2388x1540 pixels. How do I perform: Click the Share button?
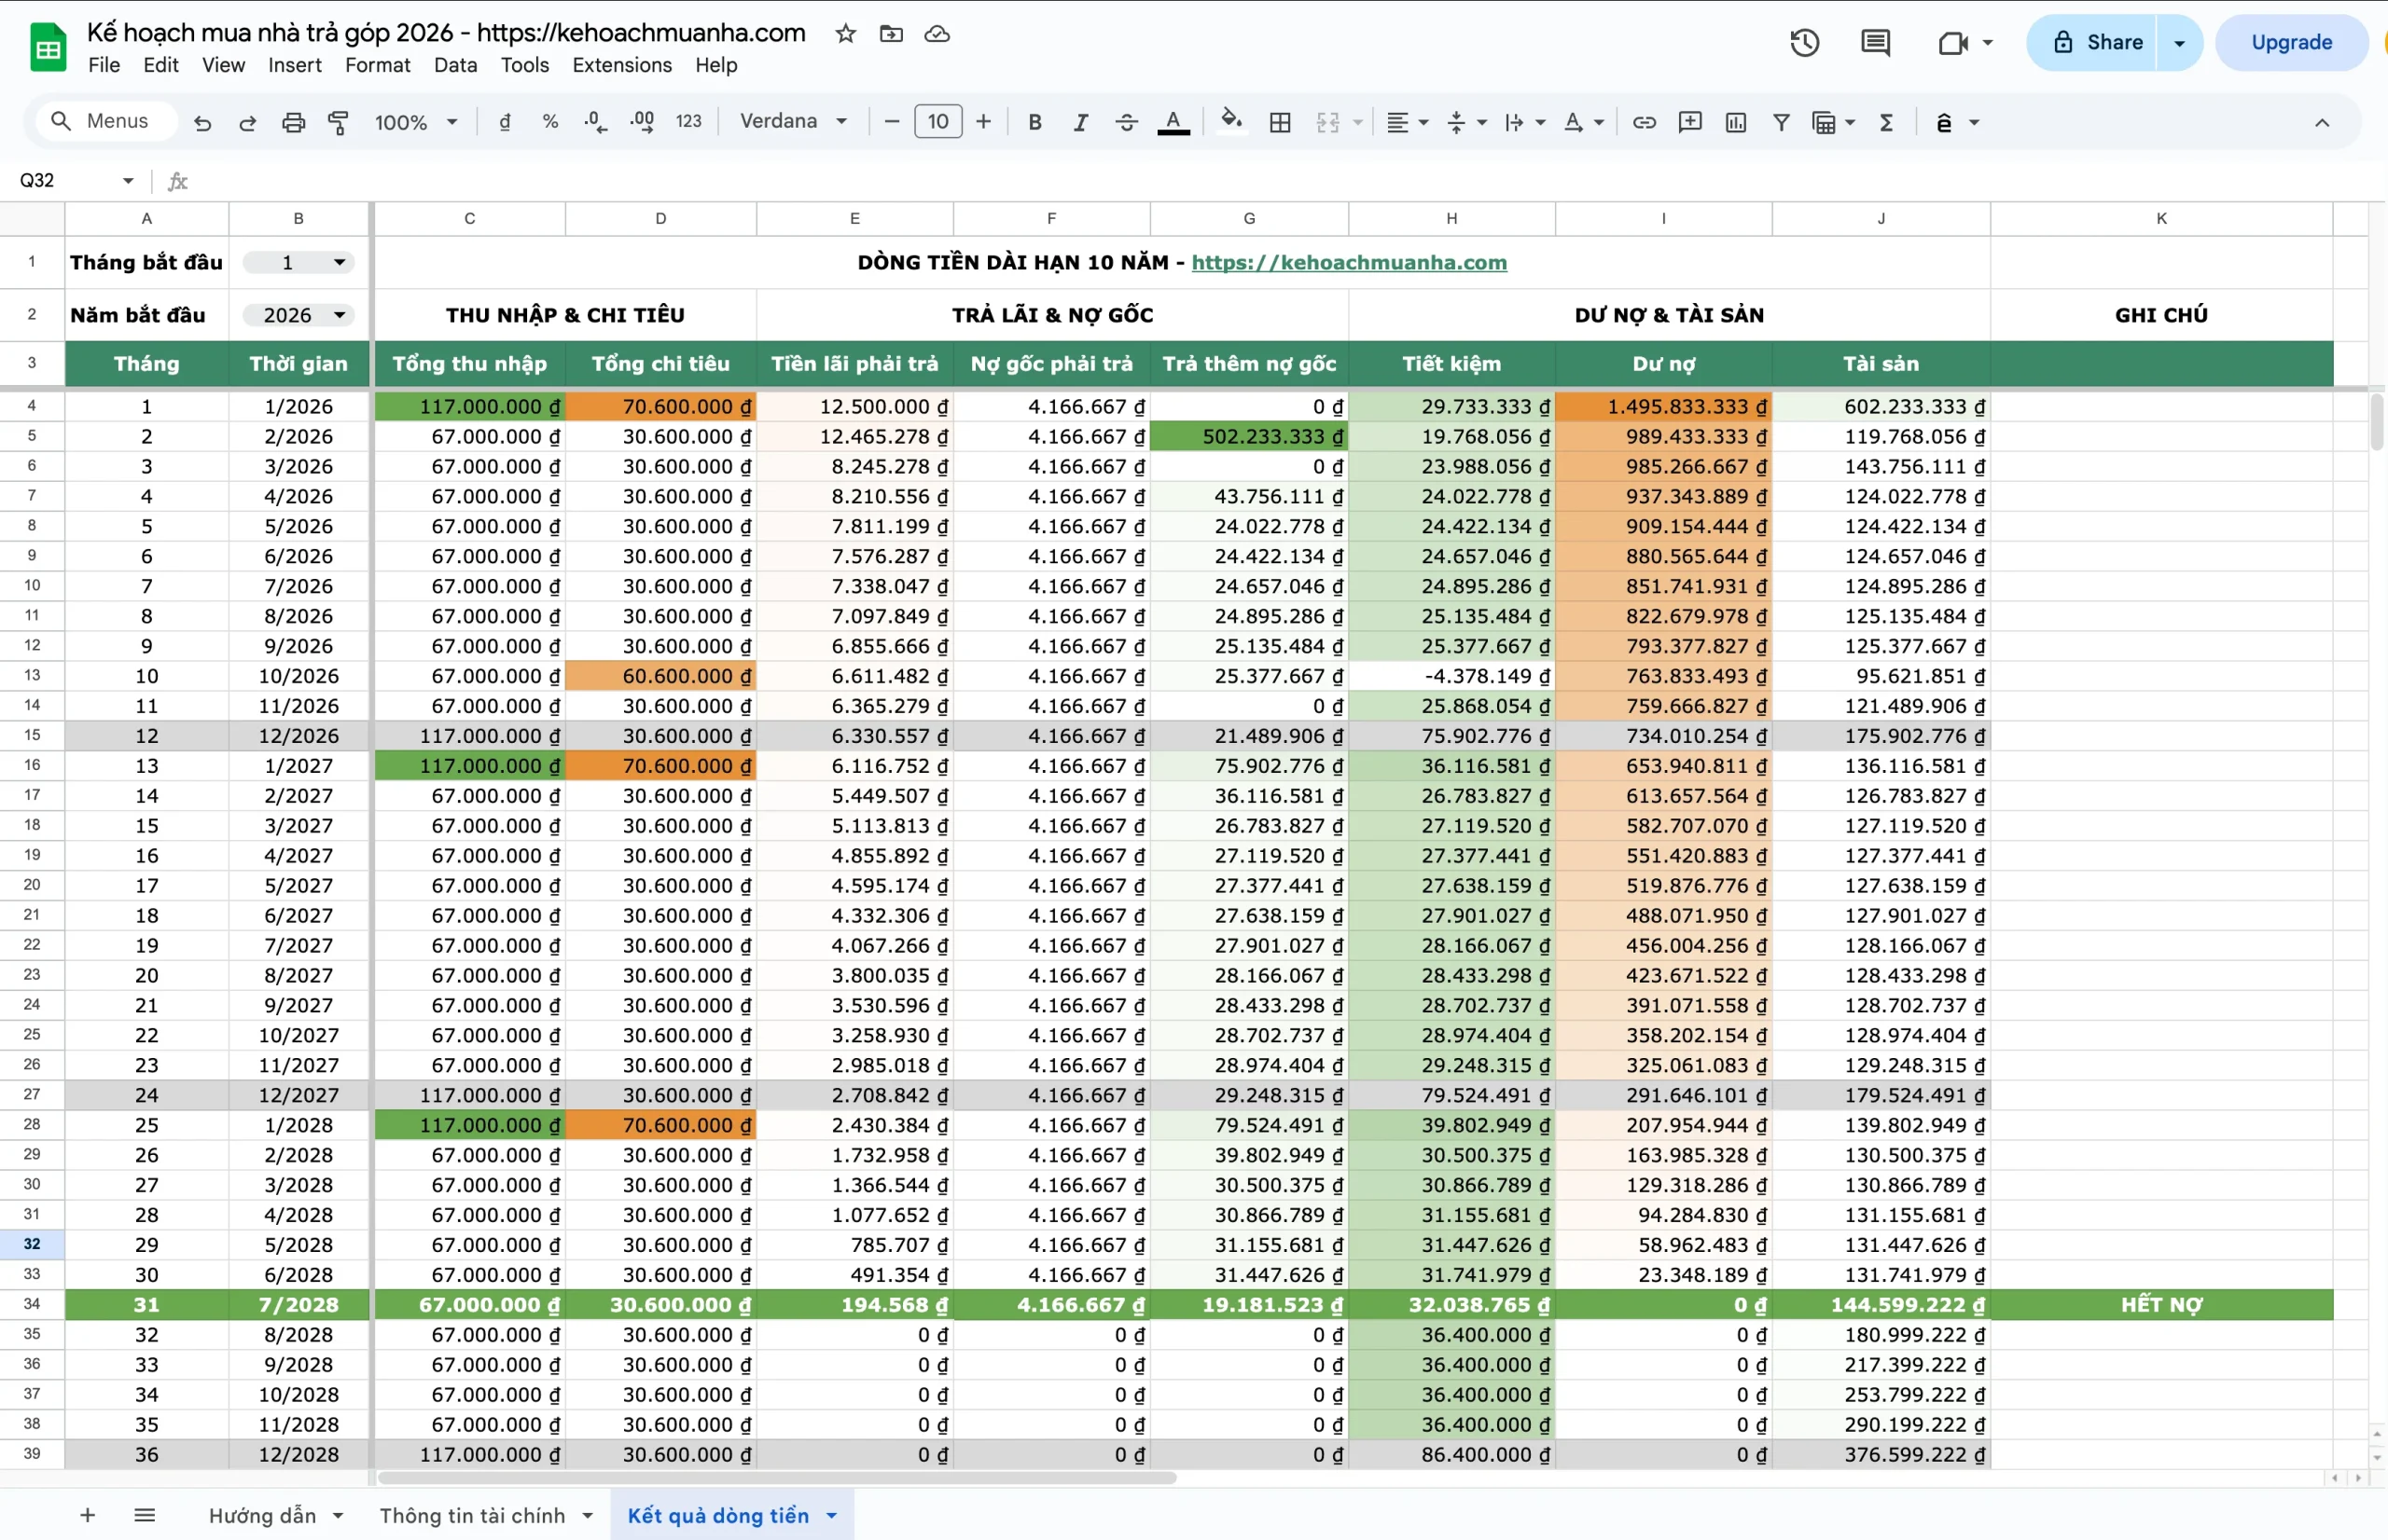(x=2092, y=43)
